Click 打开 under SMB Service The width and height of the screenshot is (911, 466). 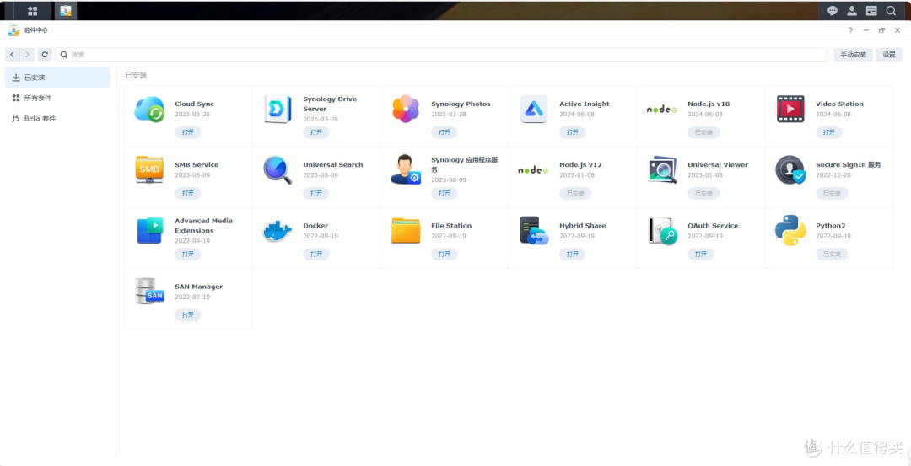(187, 193)
